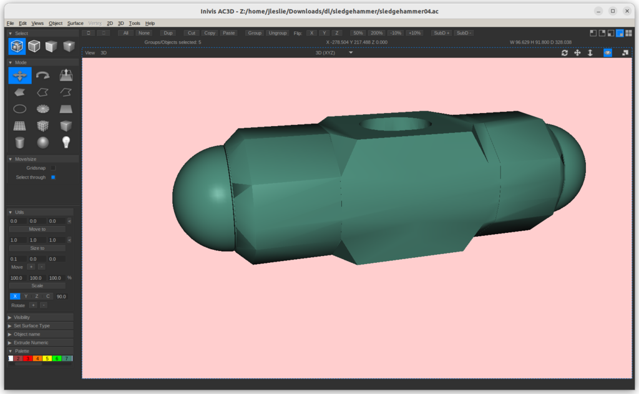Screen dimensions: 639x394
Task: Select the Rotate mode curved arrow icon
Action: point(42,76)
